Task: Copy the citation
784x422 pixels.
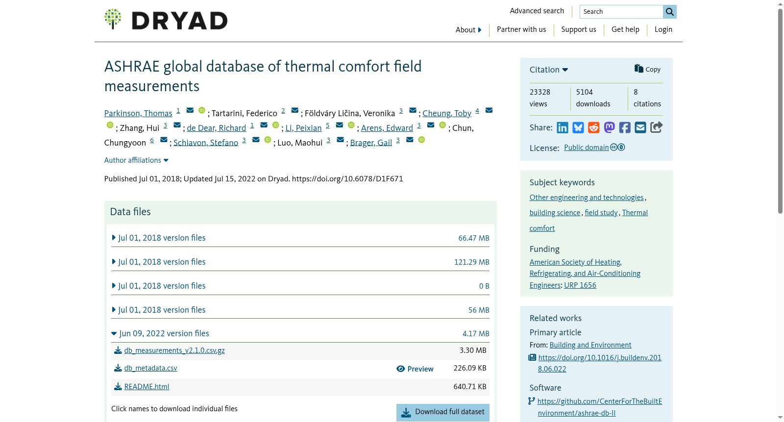Action: pos(647,69)
